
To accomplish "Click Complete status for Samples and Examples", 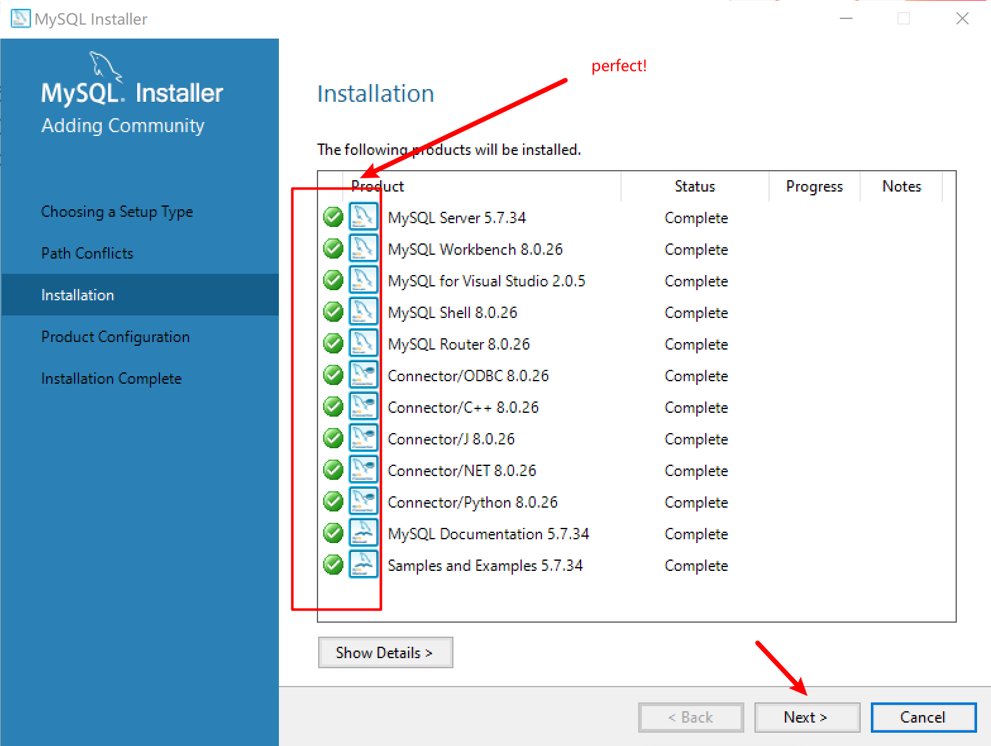I will coord(696,566).
